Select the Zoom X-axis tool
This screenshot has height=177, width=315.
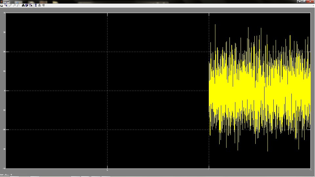[14, 5]
